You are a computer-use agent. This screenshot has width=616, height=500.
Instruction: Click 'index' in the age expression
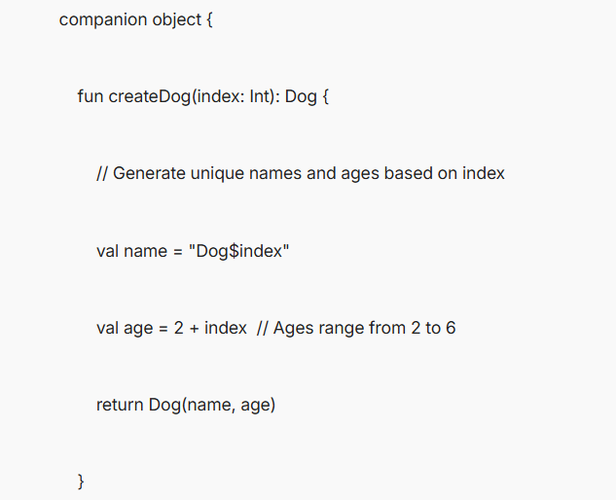[226, 328]
